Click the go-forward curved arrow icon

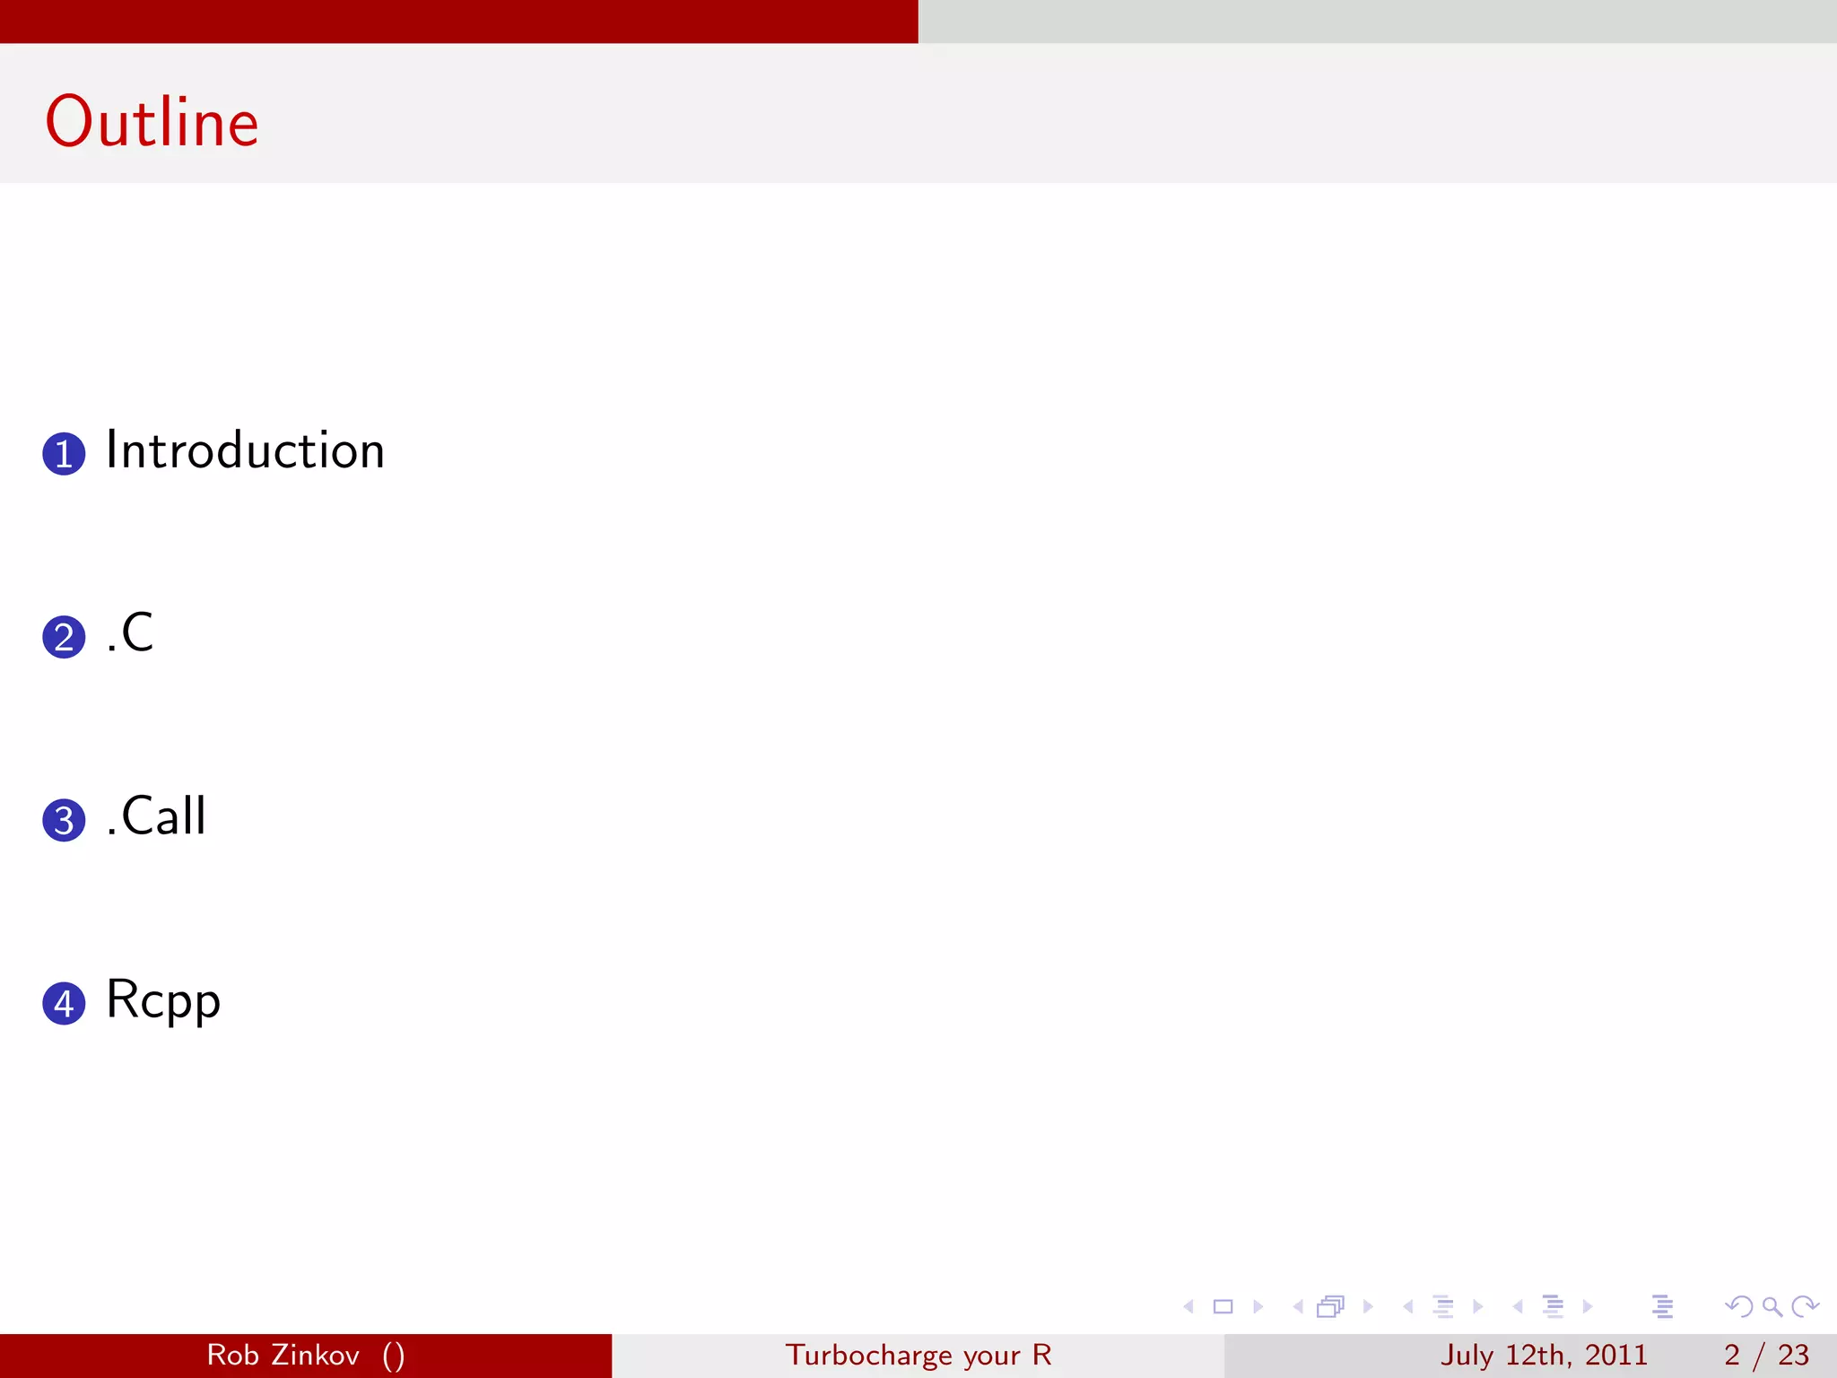tap(1805, 1307)
